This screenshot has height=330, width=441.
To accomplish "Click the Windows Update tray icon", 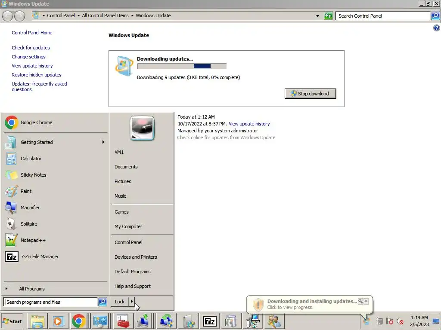I will tap(366, 321).
